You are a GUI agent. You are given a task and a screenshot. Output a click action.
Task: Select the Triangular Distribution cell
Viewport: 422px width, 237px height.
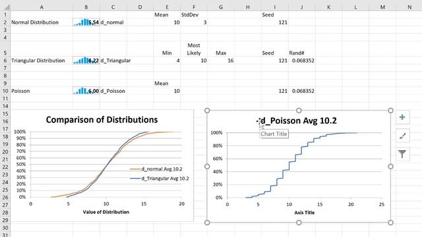pyautogui.click(x=42, y=61)
